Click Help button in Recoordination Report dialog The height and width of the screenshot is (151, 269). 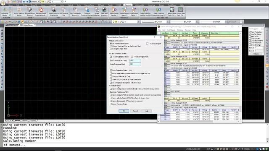tap(147, 111)
